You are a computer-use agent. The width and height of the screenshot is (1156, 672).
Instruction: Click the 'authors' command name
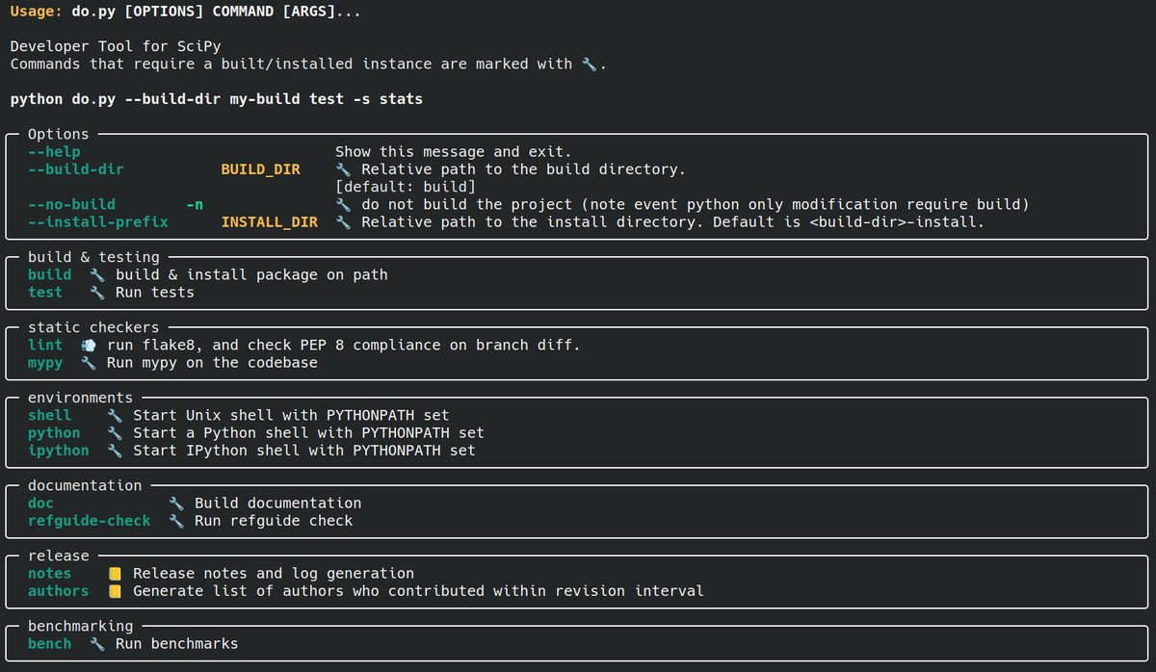click(x=59, y=591)
